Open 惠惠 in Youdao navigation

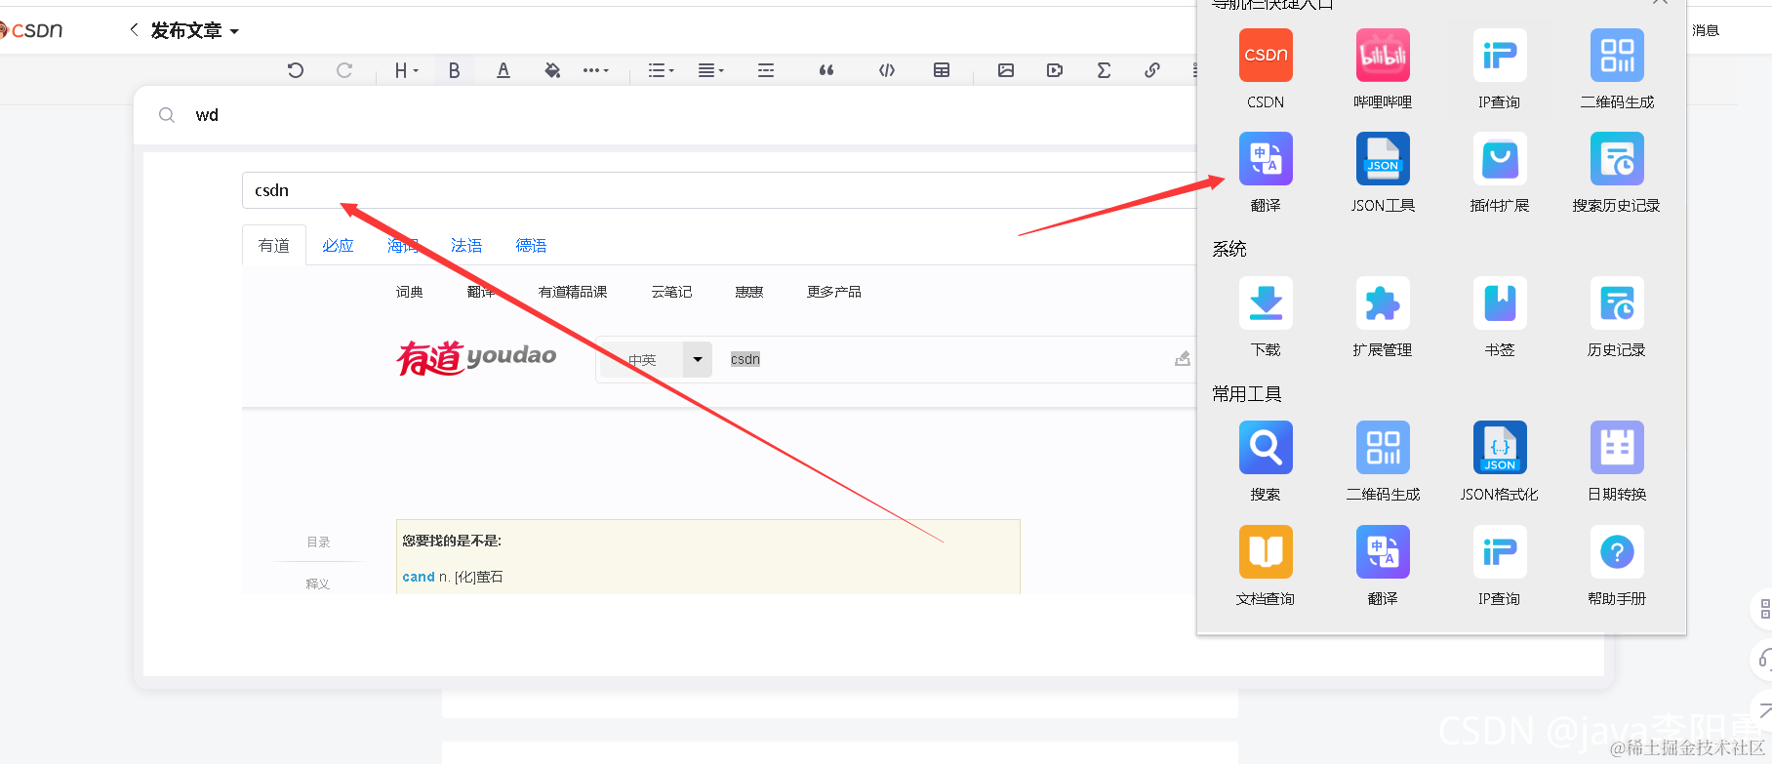click(x=749, y=292)
